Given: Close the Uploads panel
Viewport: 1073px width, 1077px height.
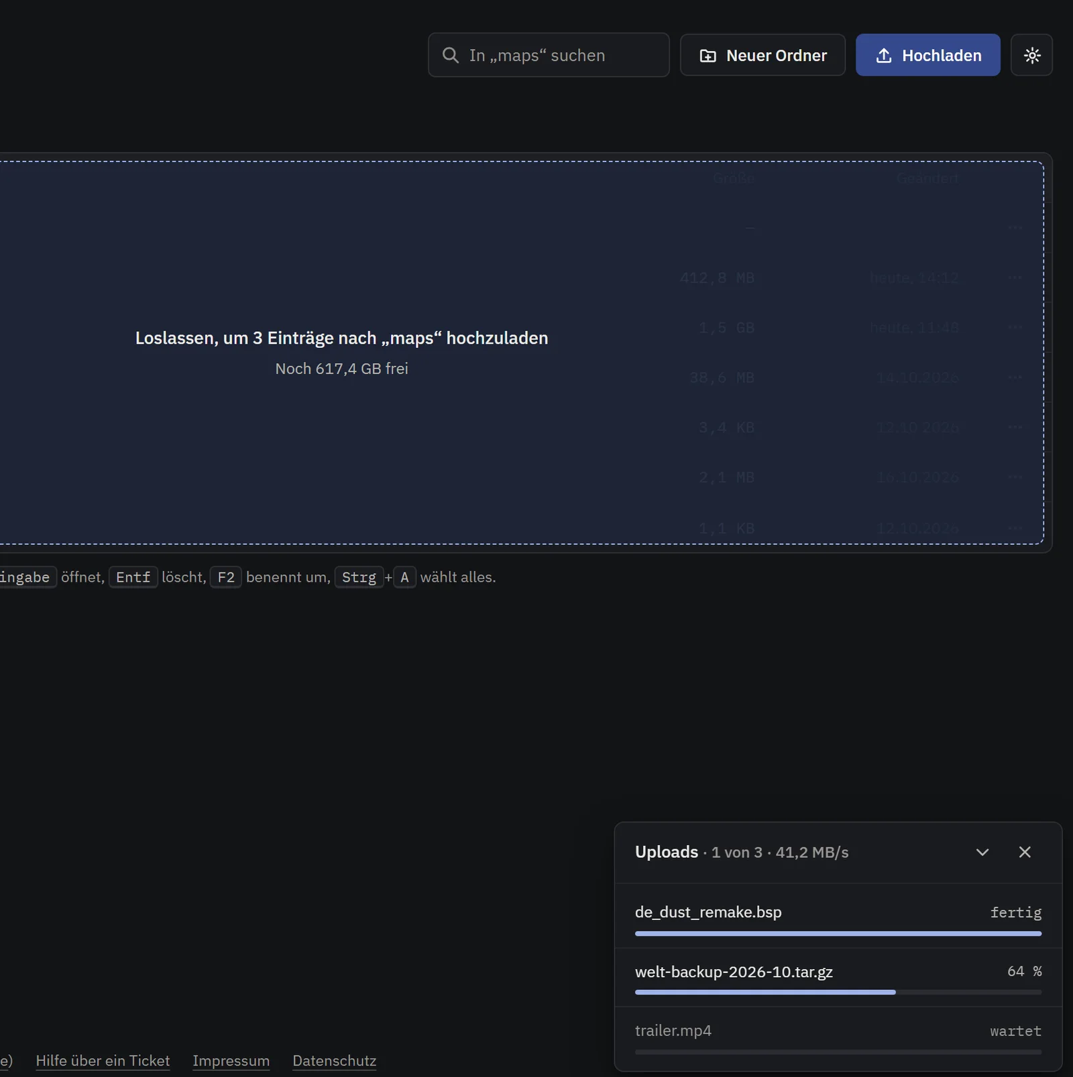Looking at the screenshot, I should click(x=1024, y=852).
